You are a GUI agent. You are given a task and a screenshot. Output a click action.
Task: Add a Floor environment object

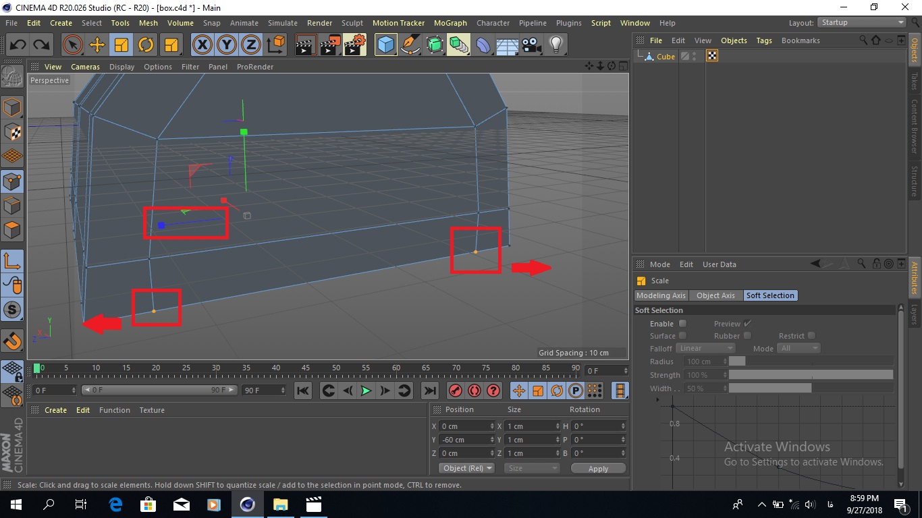click(x=507, y=45)
